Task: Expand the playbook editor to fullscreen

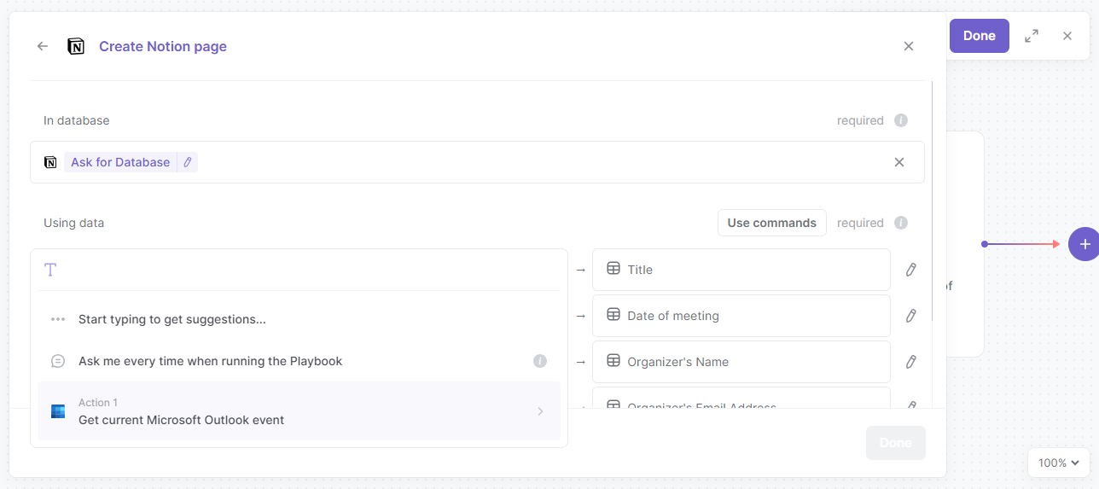Action: tap(1032, 36)
